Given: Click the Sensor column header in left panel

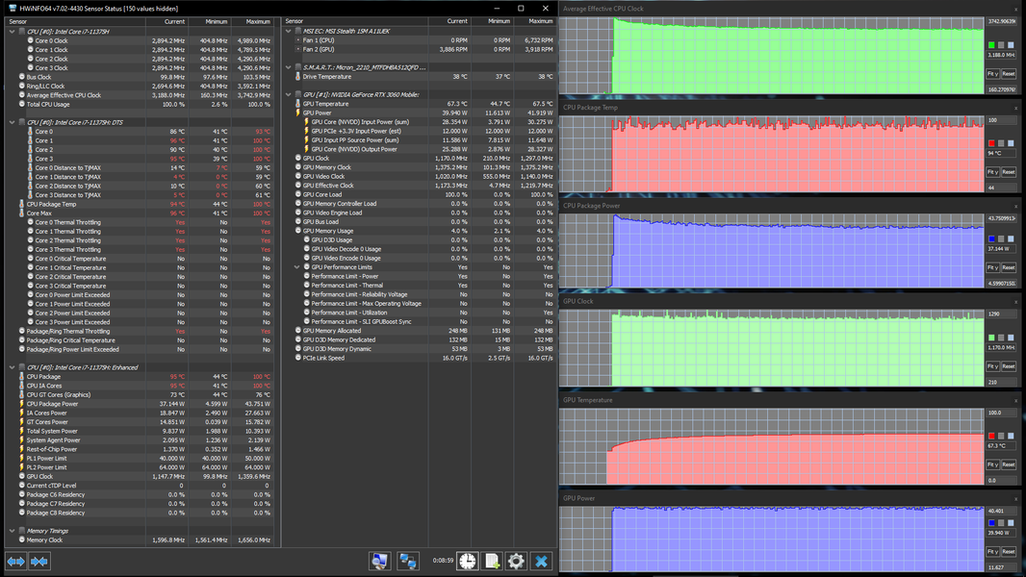Looking at the screenshot, I should (75, 21).
